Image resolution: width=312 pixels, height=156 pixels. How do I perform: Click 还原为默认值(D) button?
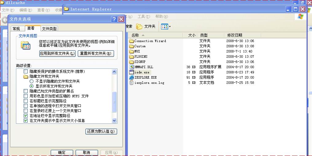click(101, 131)
